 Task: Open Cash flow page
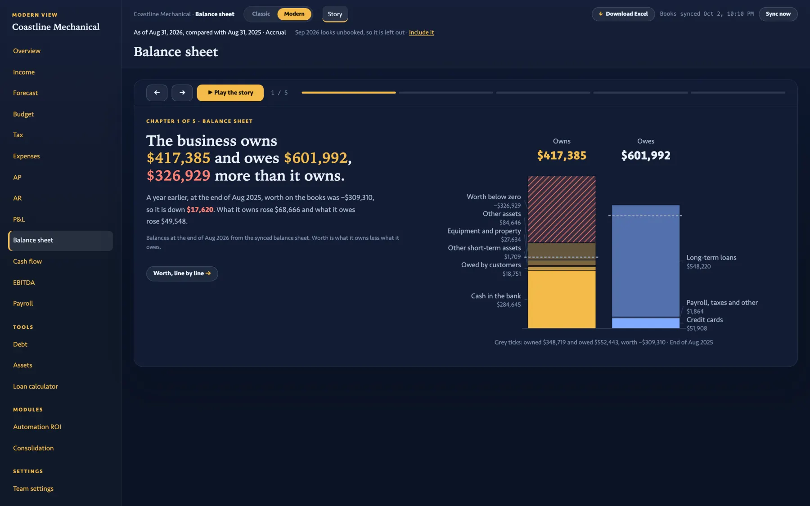coord(60,261)
